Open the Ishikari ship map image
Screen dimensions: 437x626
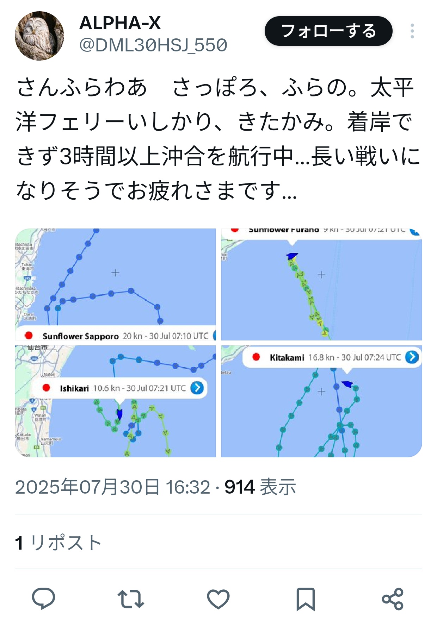click(x=116, y=401)
